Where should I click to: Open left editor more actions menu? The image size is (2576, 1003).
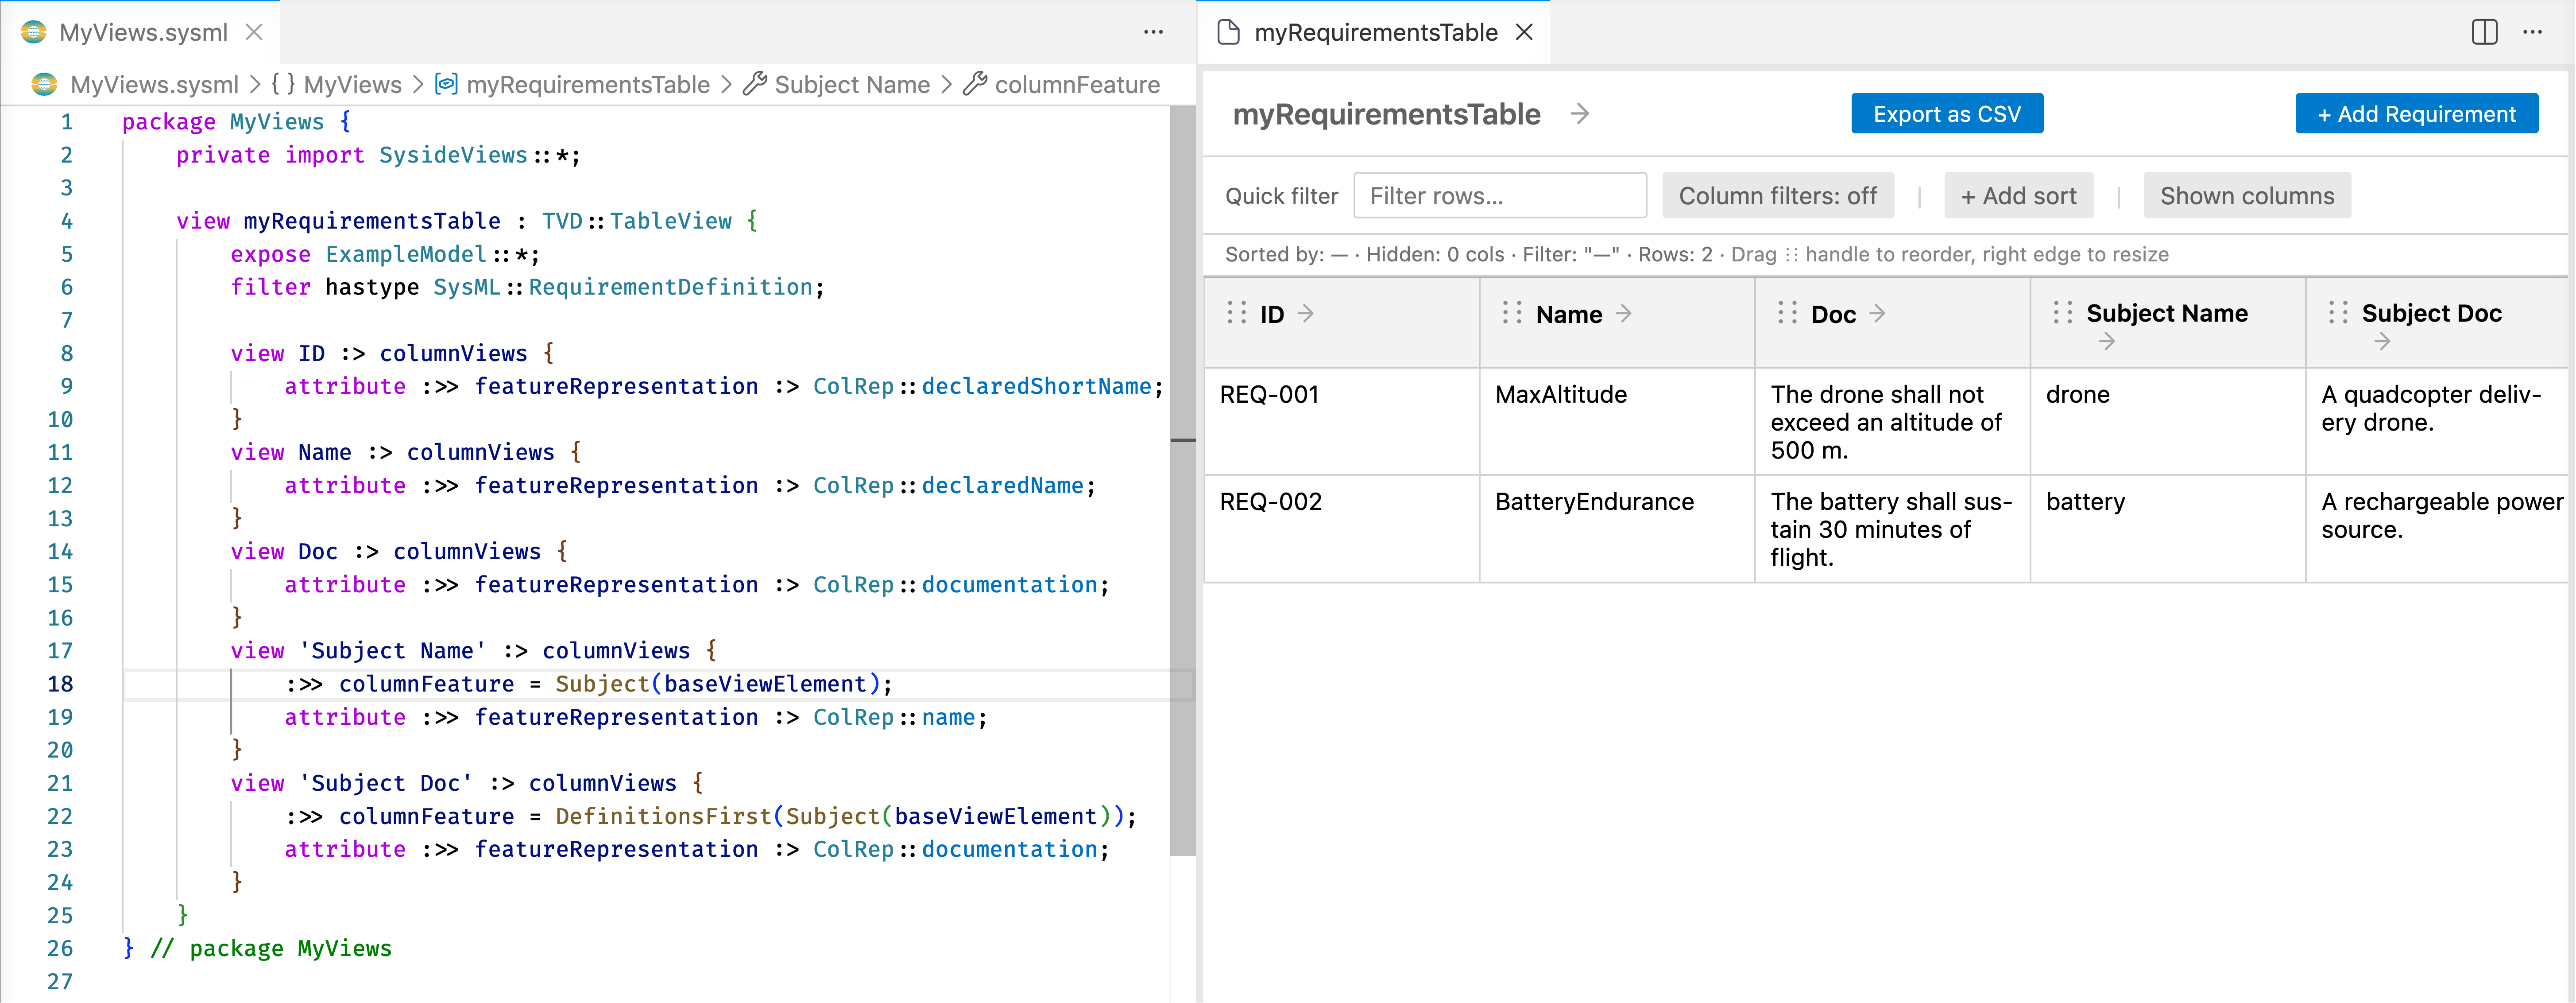1153,32
